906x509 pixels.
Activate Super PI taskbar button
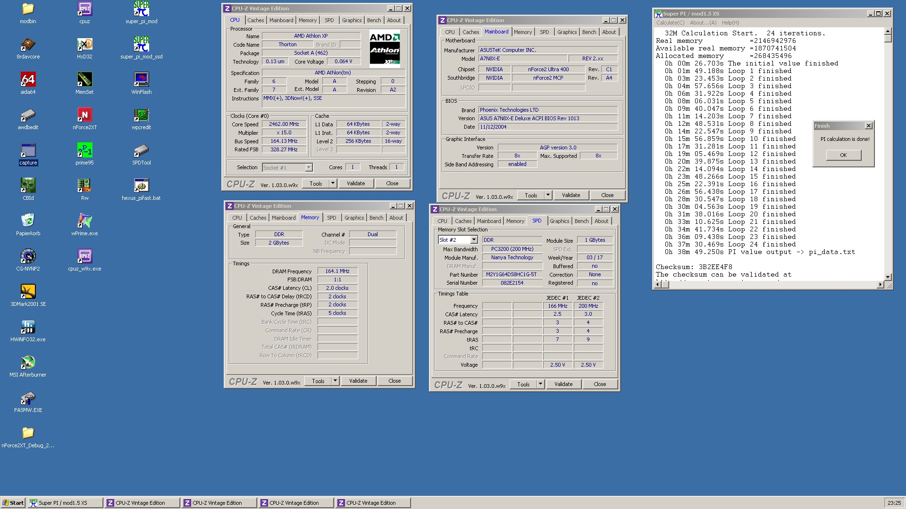point(65,503)
